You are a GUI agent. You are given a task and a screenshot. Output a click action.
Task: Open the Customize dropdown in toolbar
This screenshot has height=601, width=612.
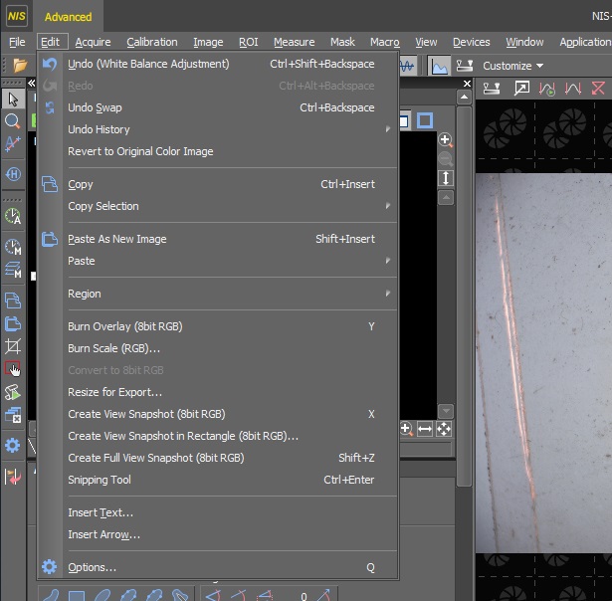[x=512, y=66]
